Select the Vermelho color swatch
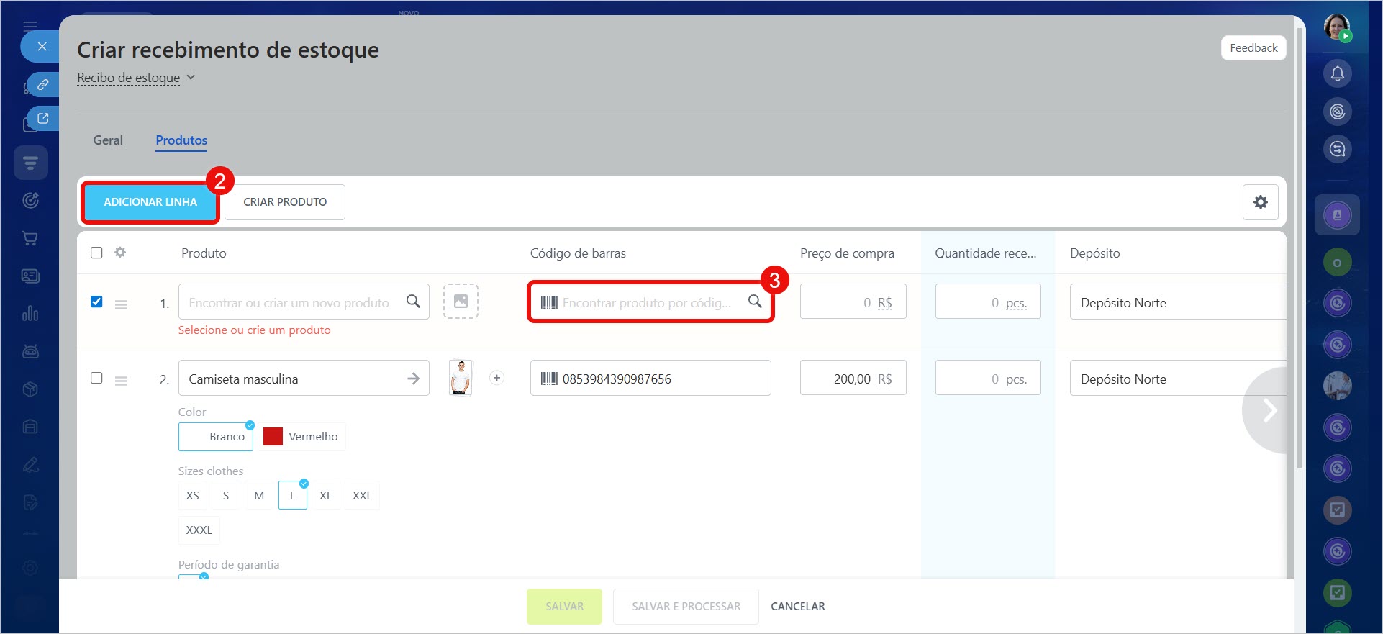The width and height of the screenshot is (1383, 634). pyautogui.click(x=304, y=437)
